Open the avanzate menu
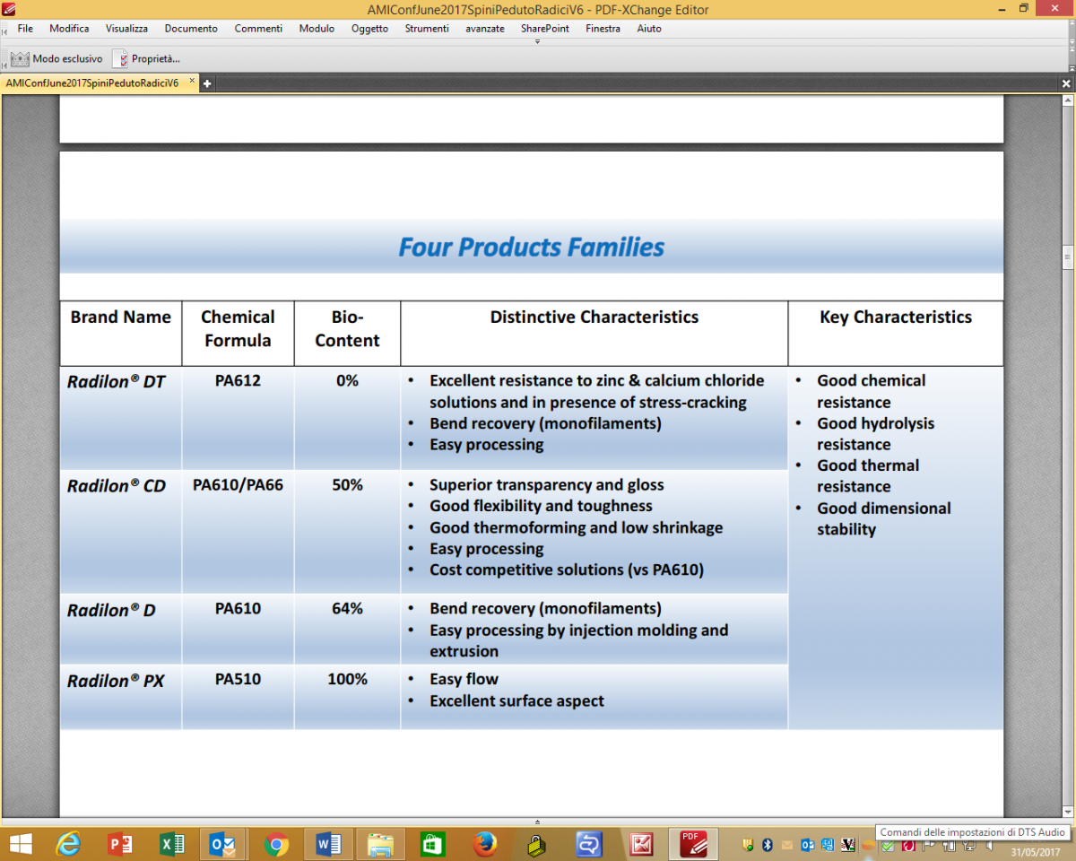This screenshot has width=1076, height=861. tap(484, 29)
